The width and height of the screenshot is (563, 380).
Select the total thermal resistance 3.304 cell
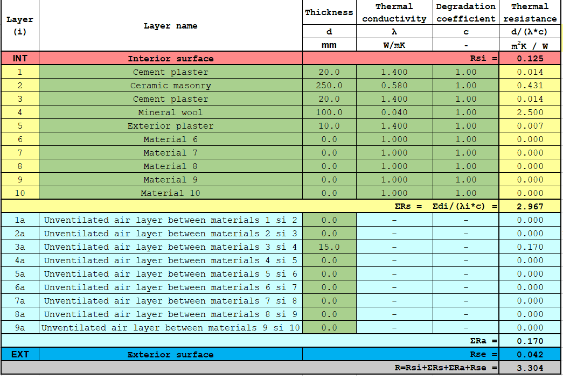point(530,368)
